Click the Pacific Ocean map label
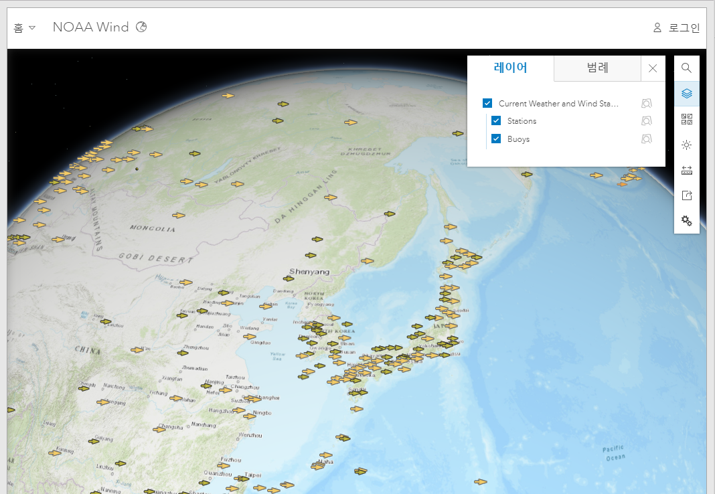This screenshot has width=715, height=494. coord(614,453)
